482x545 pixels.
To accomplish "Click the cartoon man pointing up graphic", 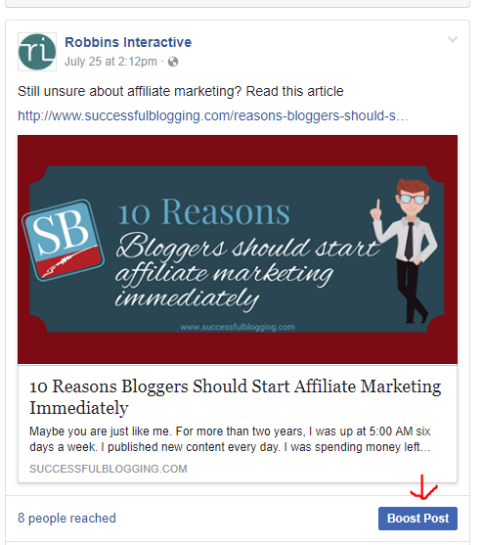I will 405,250.
